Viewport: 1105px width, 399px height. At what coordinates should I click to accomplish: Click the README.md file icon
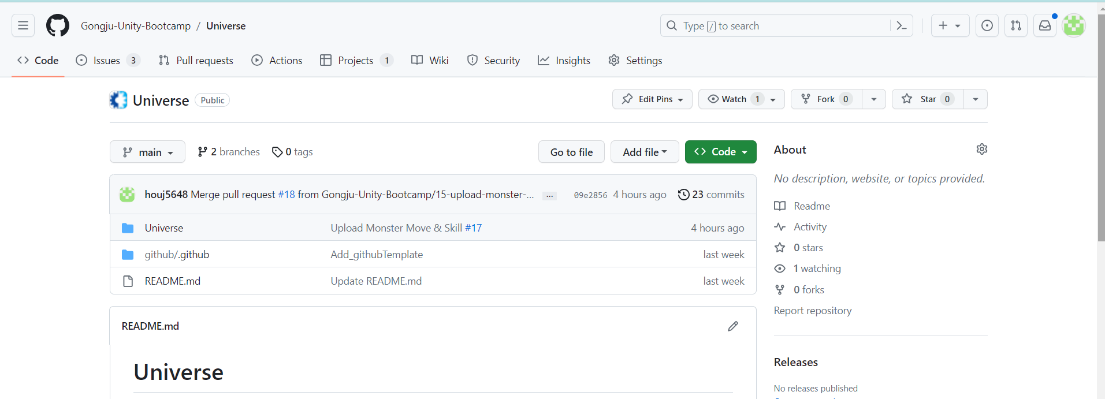pos(128,281)
